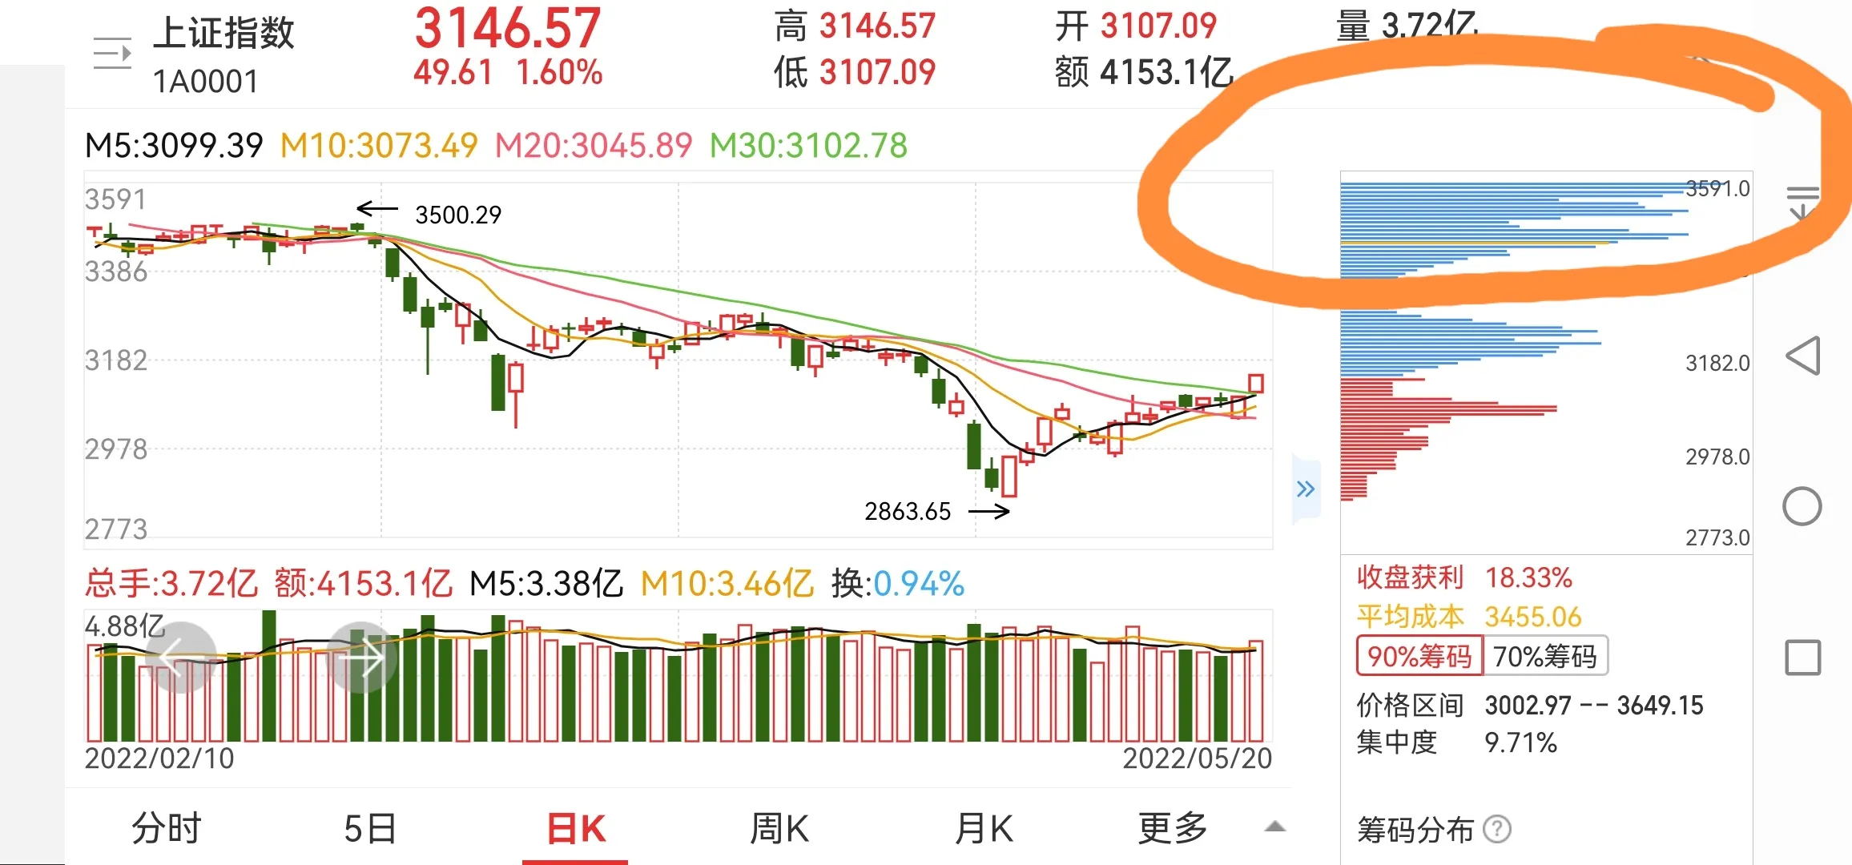Open the collapse menu icon at top right
Image resolution: width=1852 pixels, height=865 pixels.
click(1802, 202)
